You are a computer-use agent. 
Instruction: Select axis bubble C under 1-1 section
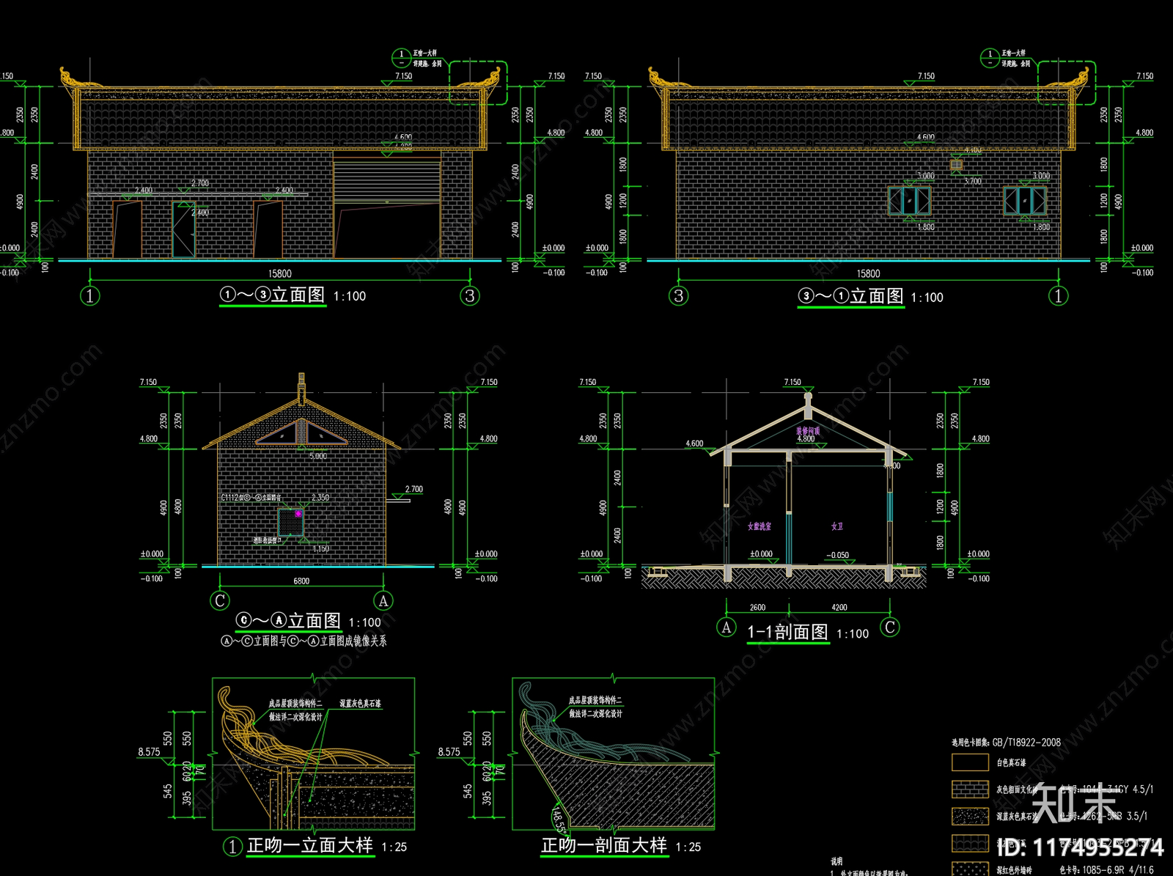(890, 627)
